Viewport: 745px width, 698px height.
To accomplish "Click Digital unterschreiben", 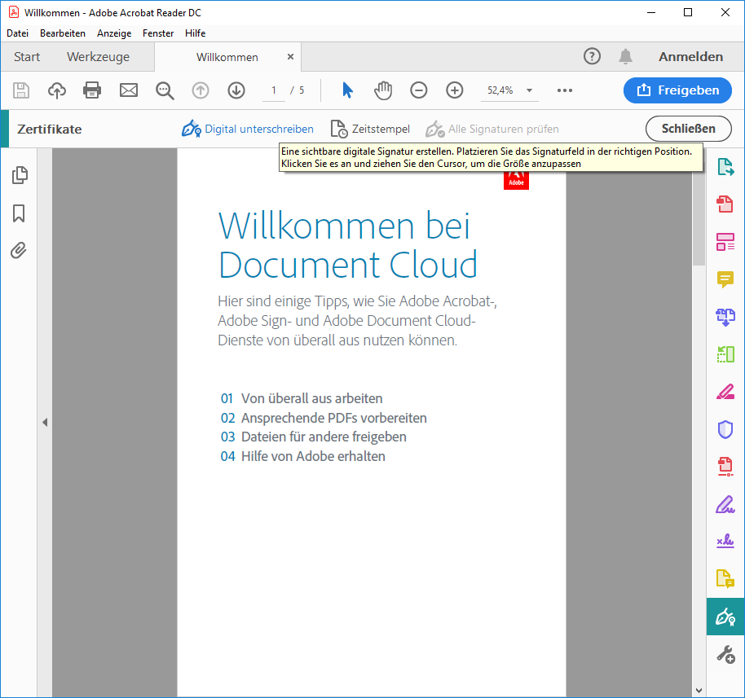I will 248,129.
